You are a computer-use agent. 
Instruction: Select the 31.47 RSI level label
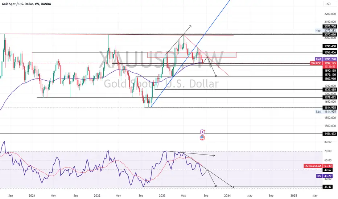click(328, 187)
